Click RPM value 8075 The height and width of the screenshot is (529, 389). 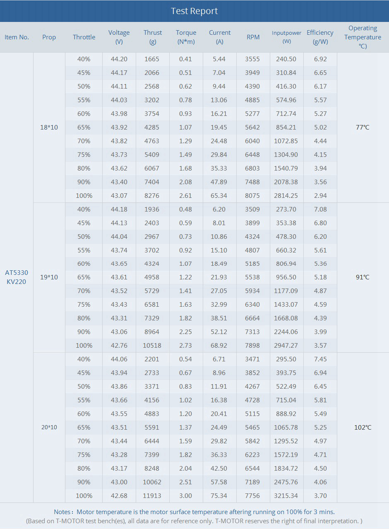pyautogui.click(x=252, y=195)
